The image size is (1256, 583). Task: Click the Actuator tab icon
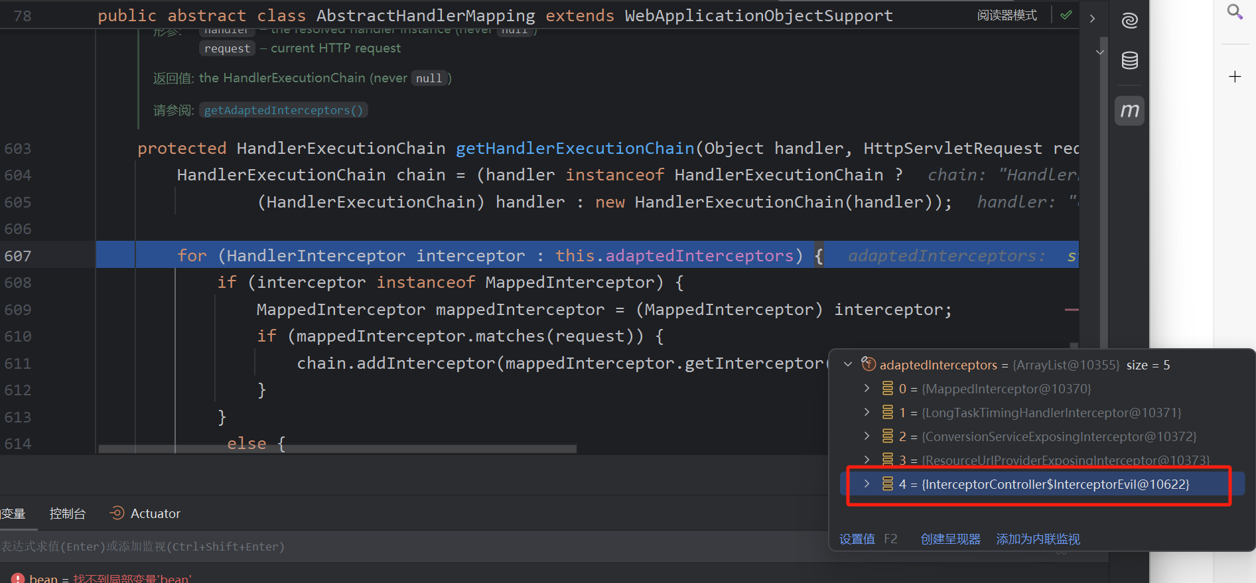[x=117, y=513]
